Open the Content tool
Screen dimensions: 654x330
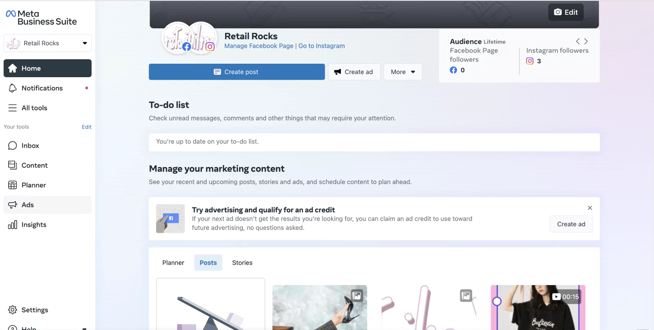tap(47, 165)
